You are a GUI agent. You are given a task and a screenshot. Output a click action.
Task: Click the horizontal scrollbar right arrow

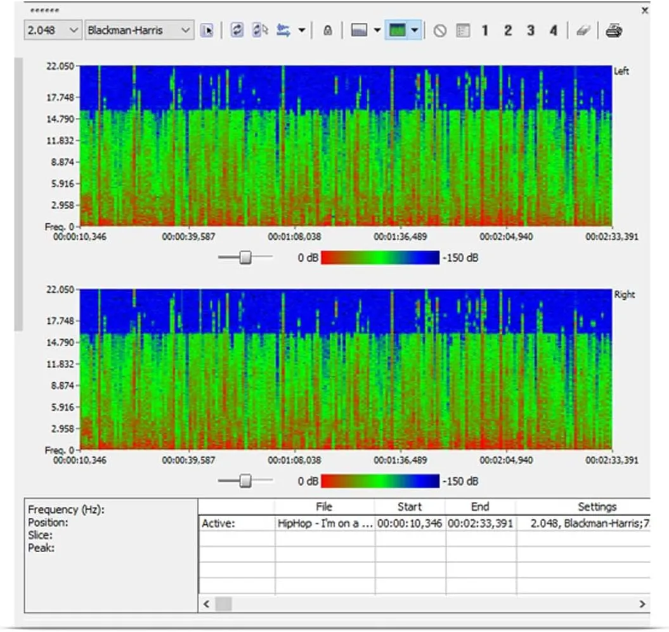click(641, 604)
